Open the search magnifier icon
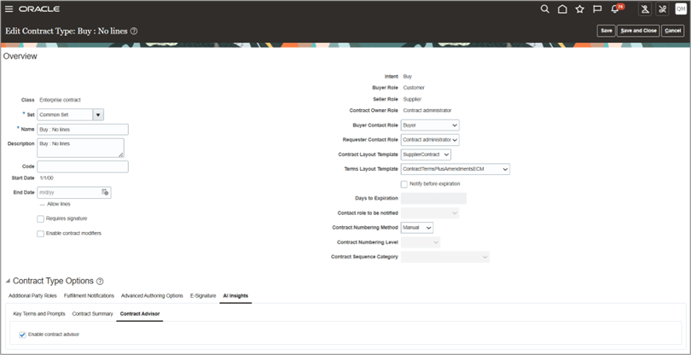Image resolution: width=691 pixels, height=355 pixels. coord(544,9)
